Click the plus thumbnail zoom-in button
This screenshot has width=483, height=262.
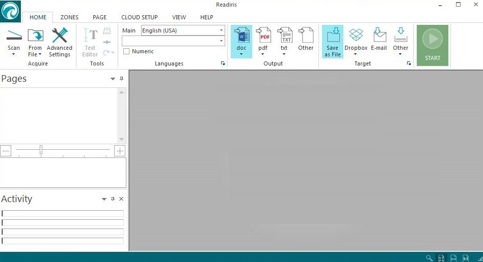click(x=120, y=151)
